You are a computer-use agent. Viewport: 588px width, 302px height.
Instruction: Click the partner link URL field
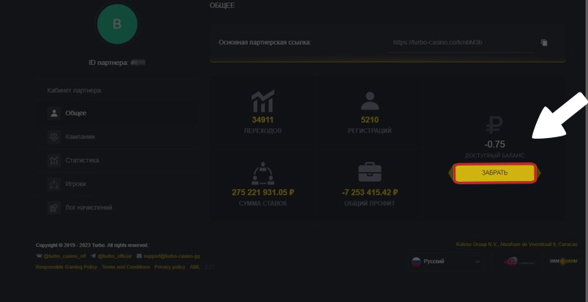coord(460,43)
